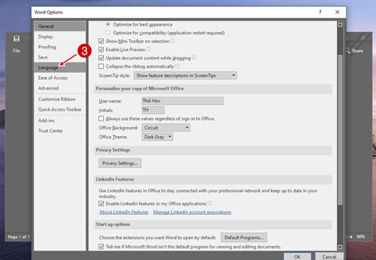Uncheck Enable LinkedIn features checkbox
The image size is (376, 260).
(101, 204)
